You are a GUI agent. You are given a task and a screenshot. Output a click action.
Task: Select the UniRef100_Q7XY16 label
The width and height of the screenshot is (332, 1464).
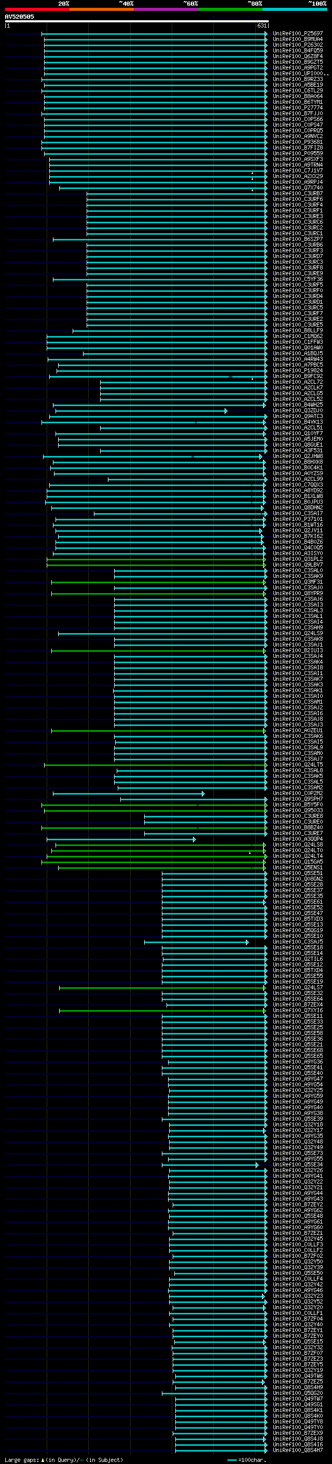[x=297, y=1011]
